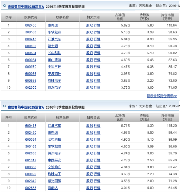The image size is (180, 192).
Task: Open fund link 金信智能中国2025混合A in Q4 section
Action: (x=26, y=7)
